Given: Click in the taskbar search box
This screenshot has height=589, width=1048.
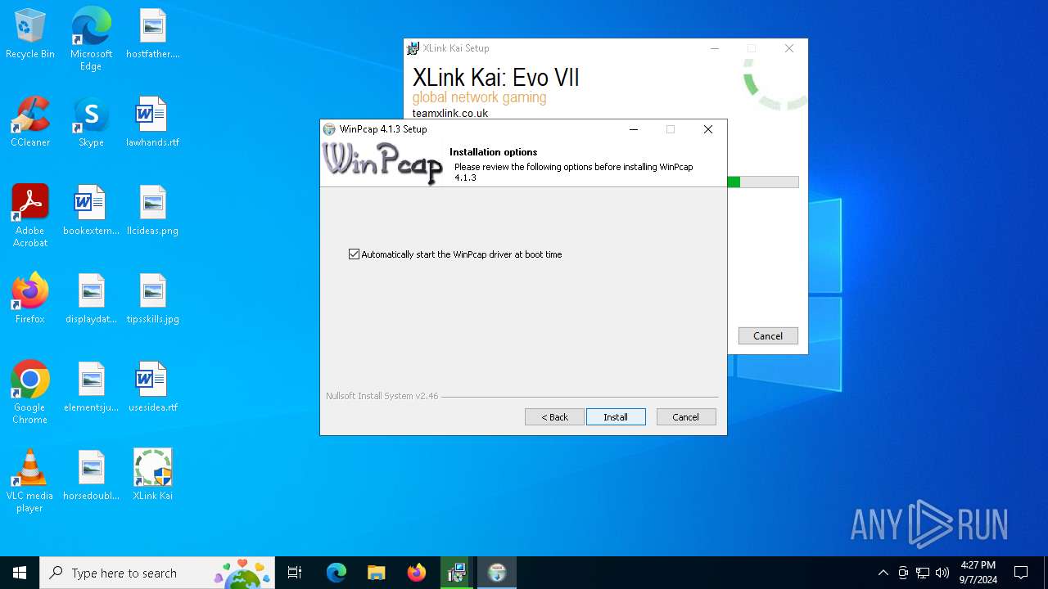Looking at the screenshot, I should [157, 573].
